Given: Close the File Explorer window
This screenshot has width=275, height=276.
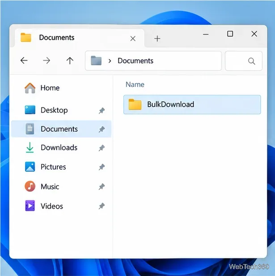Looking at the screenshot, I should point(254,34).
